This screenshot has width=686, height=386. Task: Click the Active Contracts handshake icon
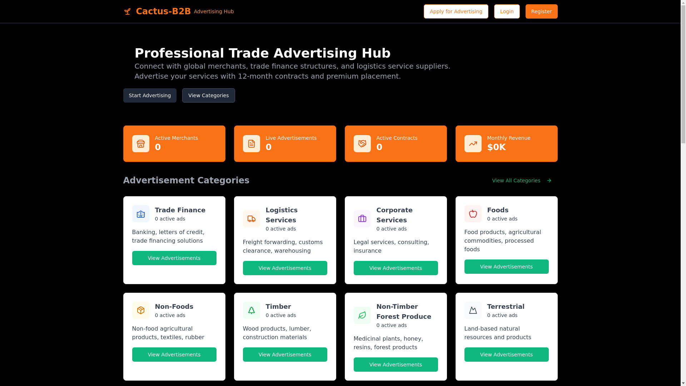(362, 144)
